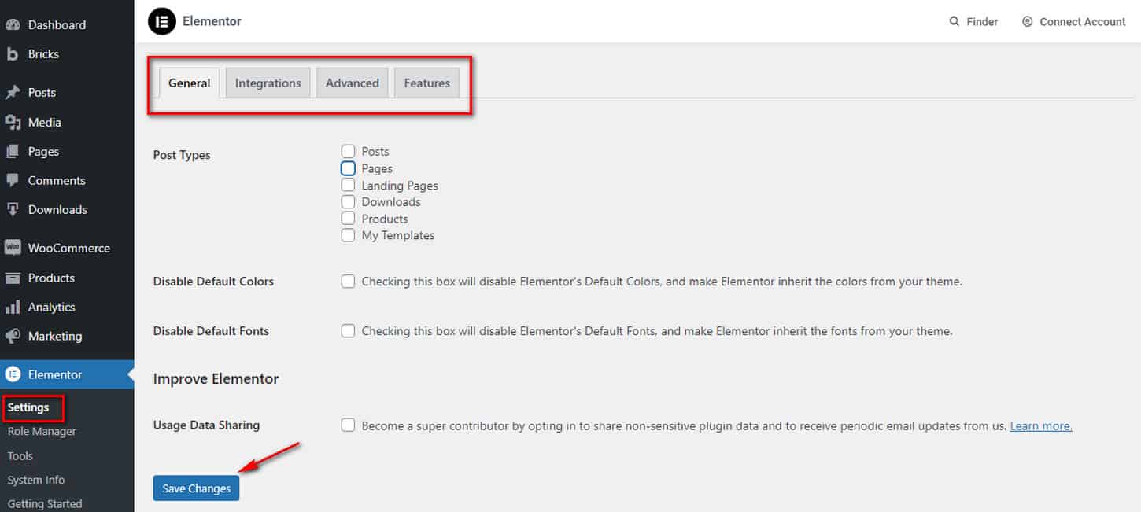This screenshot has height=512, width=1141.
Task: Toggle Disable Default Colors checkbox
Action: pos(348,281)
